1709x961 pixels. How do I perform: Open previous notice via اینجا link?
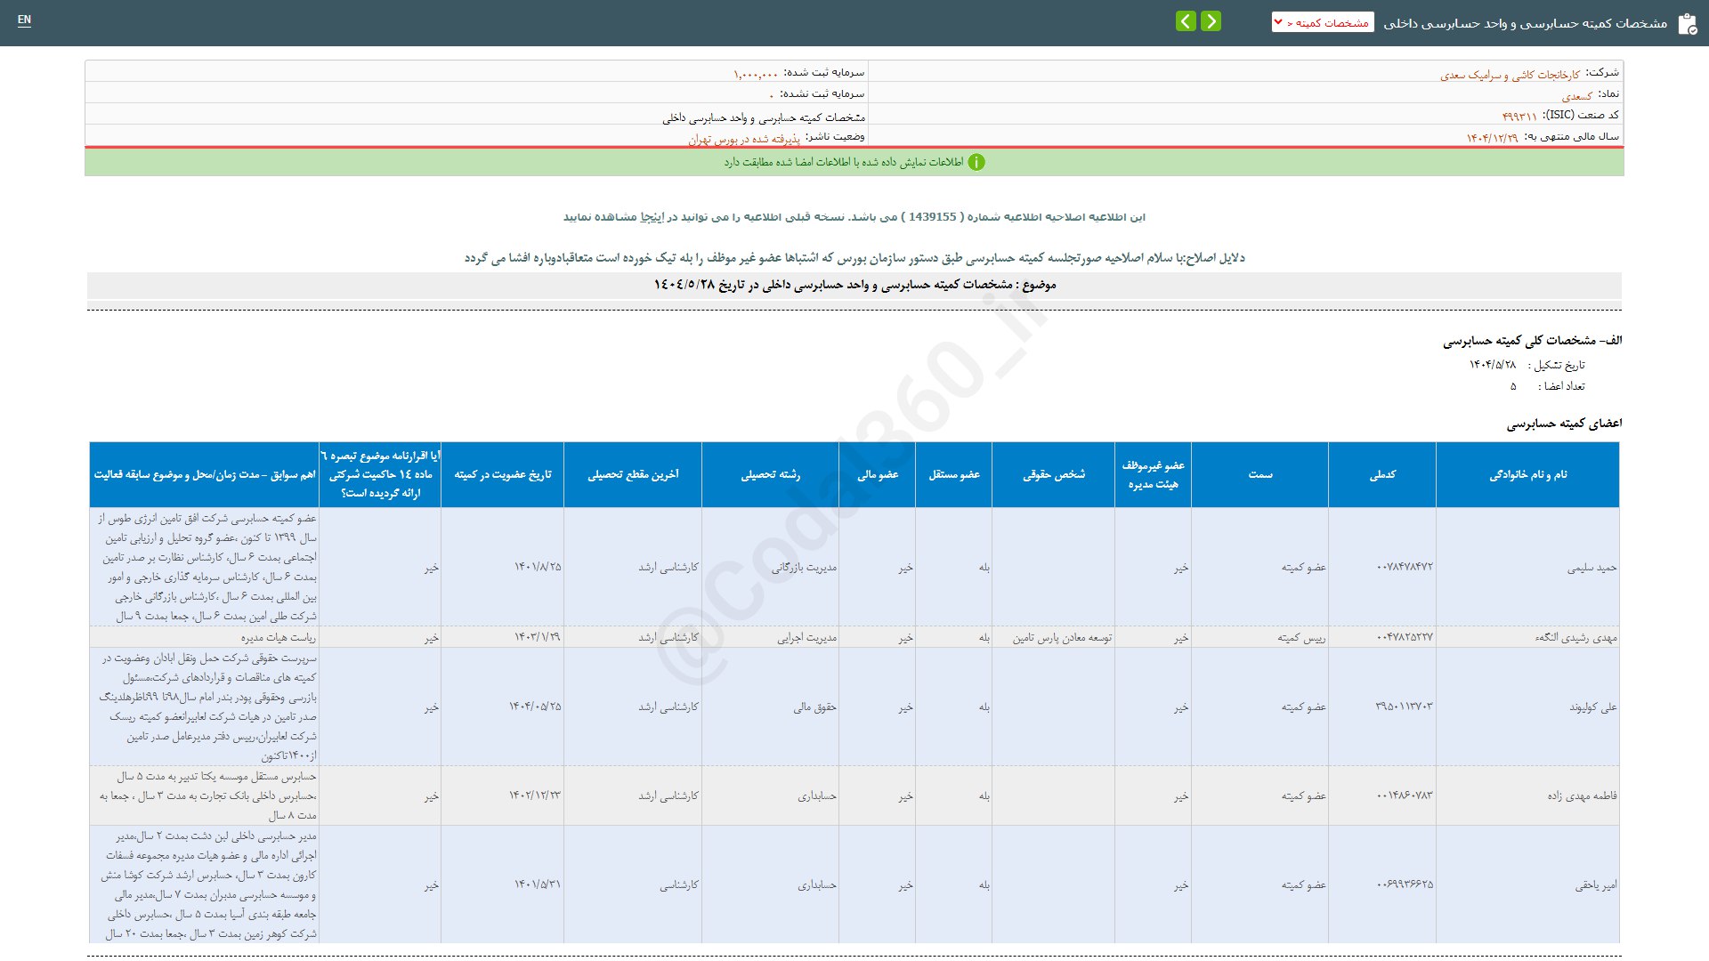[652, 217]
